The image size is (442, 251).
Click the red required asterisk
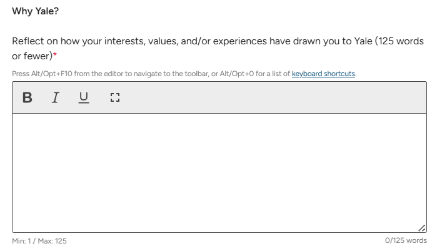(x=55, y=56)
